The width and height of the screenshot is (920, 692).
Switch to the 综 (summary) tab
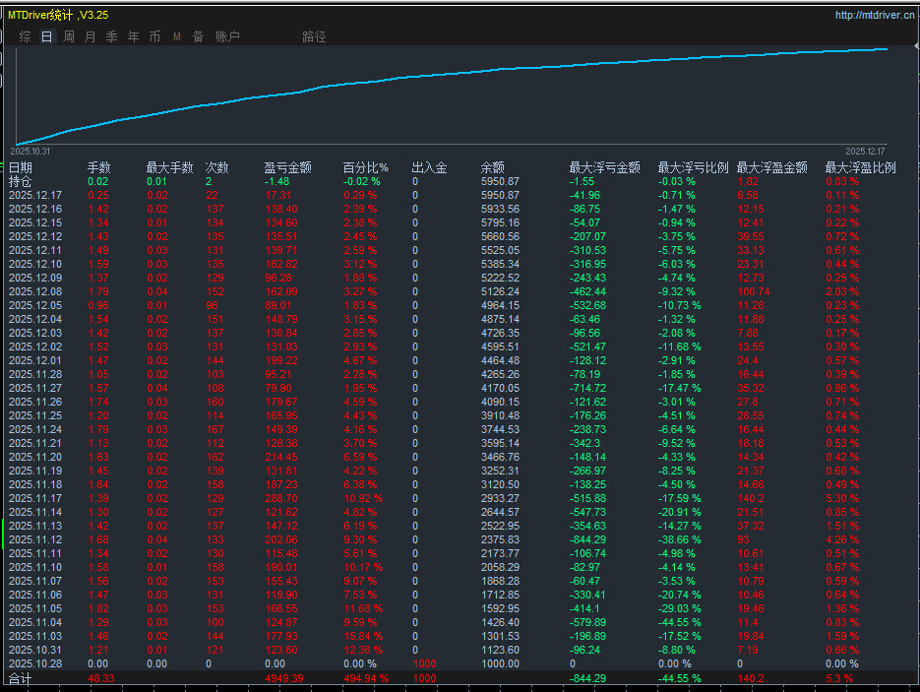pyautogui.click(x=25, y=36)
